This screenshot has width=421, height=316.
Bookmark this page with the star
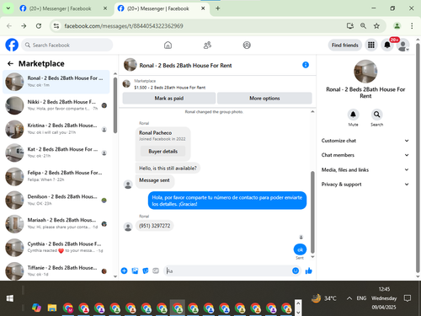click(x=376, y=26)
